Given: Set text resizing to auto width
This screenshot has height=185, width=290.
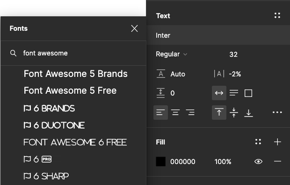Looking at the screenshot, I should click(x=219, y=93).
